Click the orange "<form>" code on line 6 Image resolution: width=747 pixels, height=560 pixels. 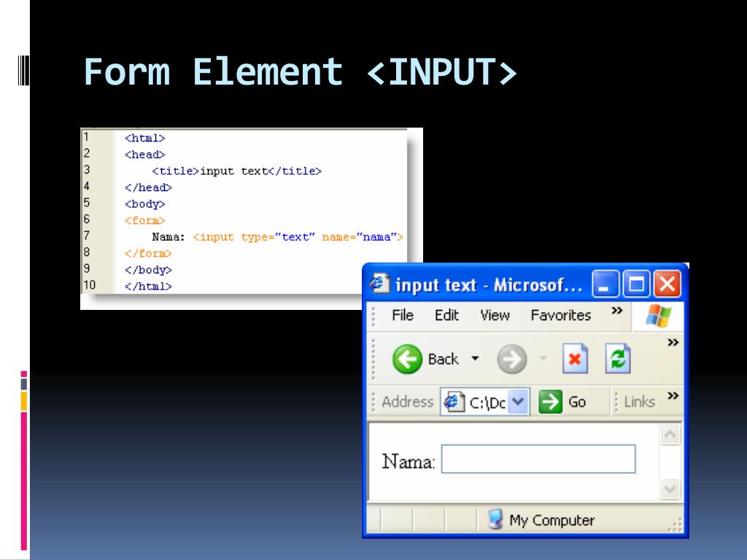[145, 220]
